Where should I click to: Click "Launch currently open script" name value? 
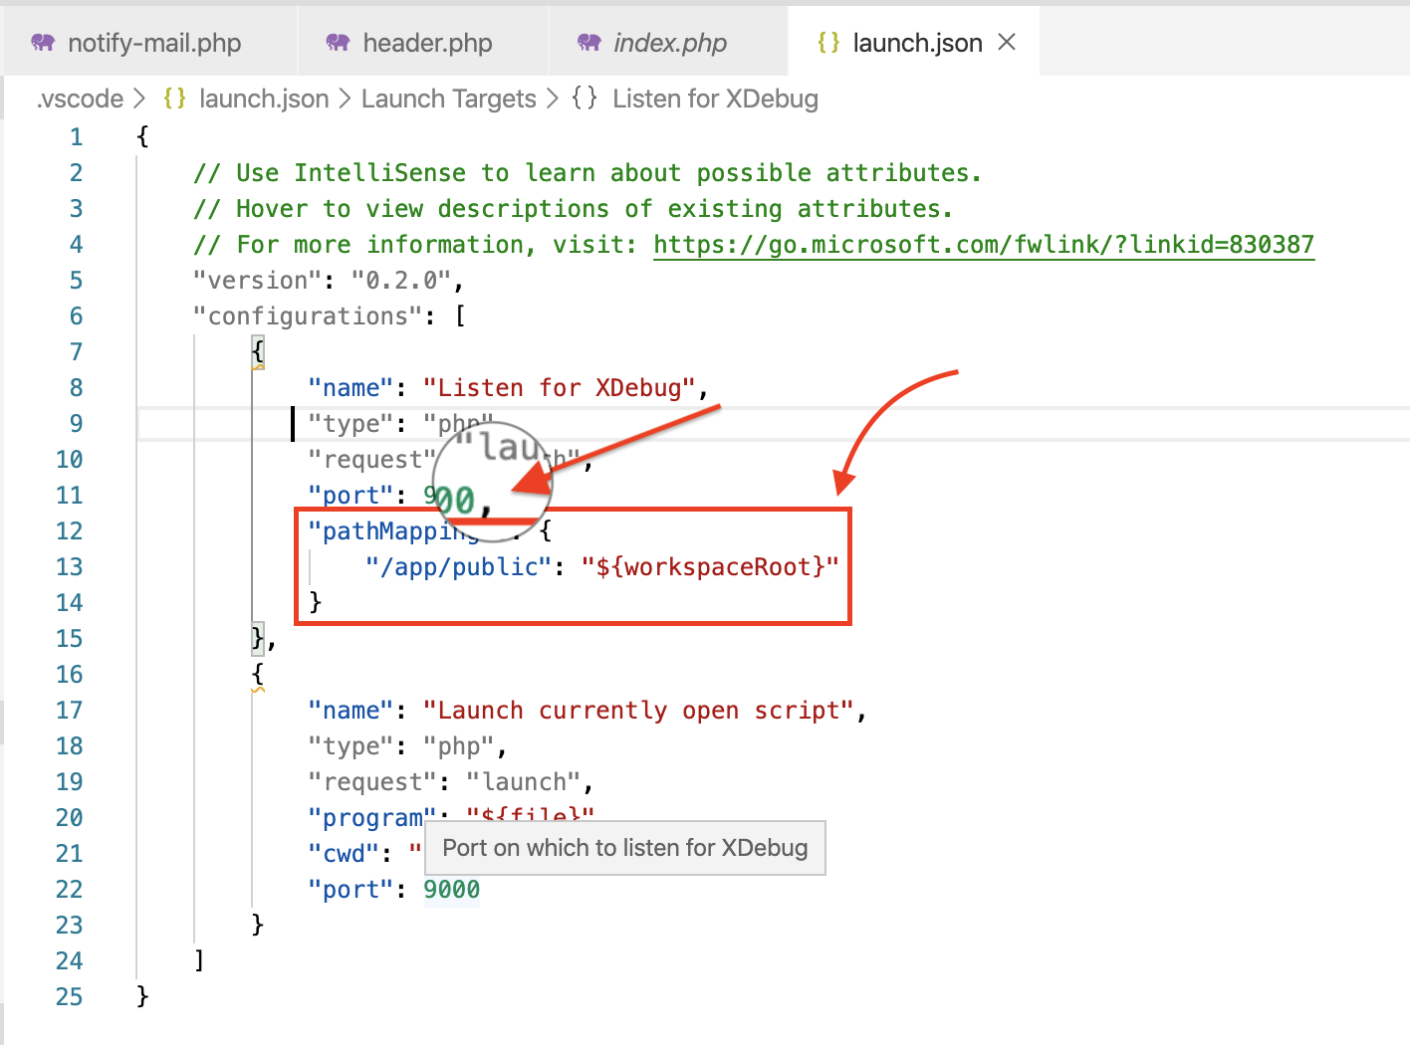point(638,711)
